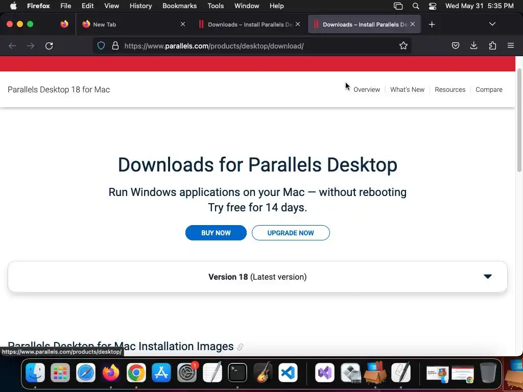Click the page vertical scrollbar thumb
Image resolution: width=523 pixels, height=392 pixels.
pos(519,120)
